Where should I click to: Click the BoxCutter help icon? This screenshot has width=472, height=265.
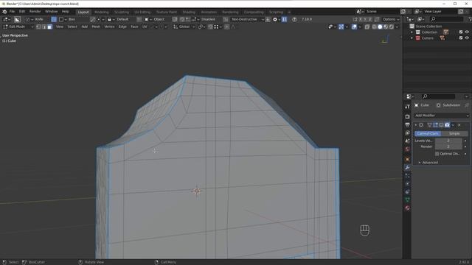294,19
